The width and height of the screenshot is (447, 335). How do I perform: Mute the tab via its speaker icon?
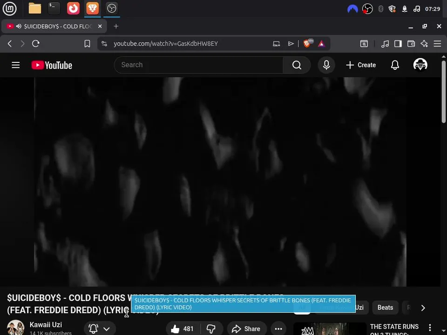point(19,26)
